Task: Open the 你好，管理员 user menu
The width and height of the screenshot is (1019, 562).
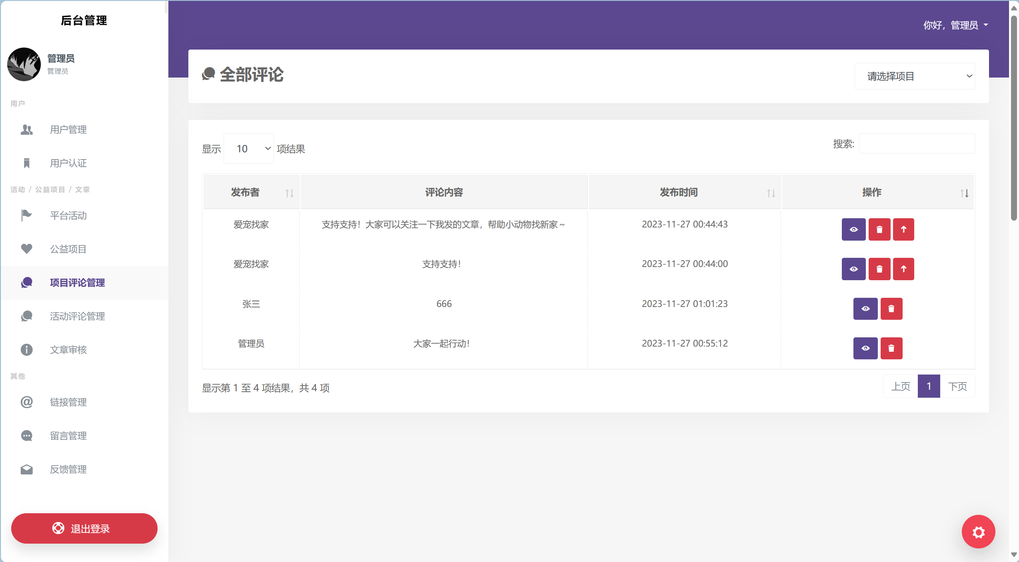Action: (x=955, y=25)
